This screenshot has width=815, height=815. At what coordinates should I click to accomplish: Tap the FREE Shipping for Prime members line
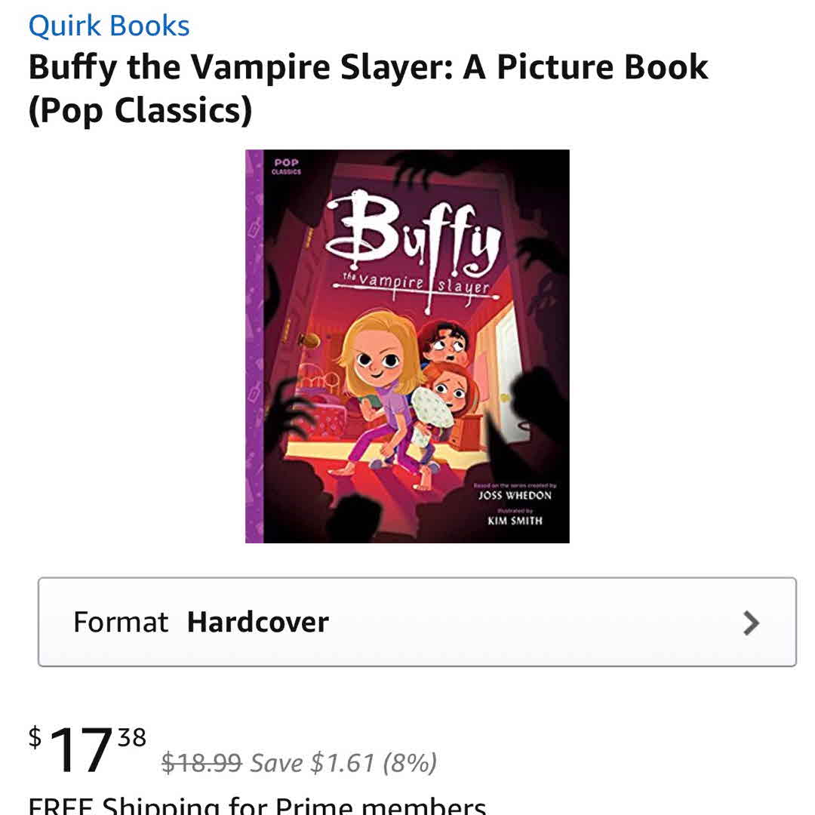pyautogui.click(x=257, y=804)
